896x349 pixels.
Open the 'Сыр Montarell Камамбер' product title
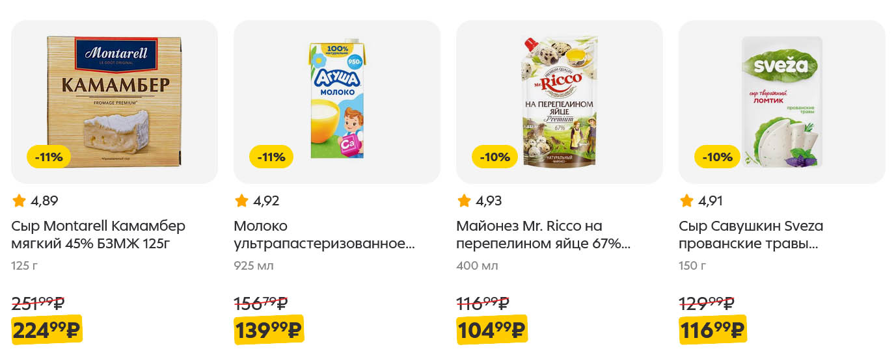(98, 235)
